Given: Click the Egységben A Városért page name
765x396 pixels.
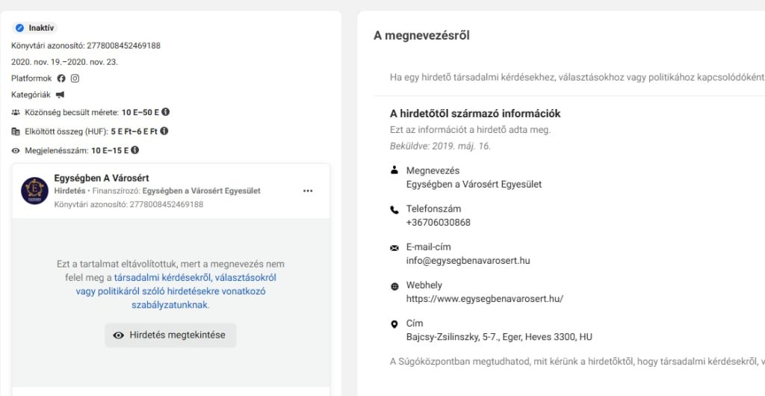Looking at the screenshot, I should coord(102,178).
